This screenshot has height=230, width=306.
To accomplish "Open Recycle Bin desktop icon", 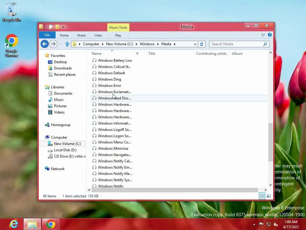I will point(12,12).
